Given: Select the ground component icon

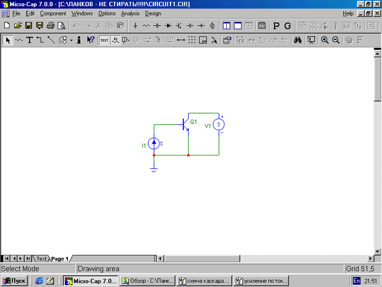Looking at the screenshot, I should coord(135,26).
